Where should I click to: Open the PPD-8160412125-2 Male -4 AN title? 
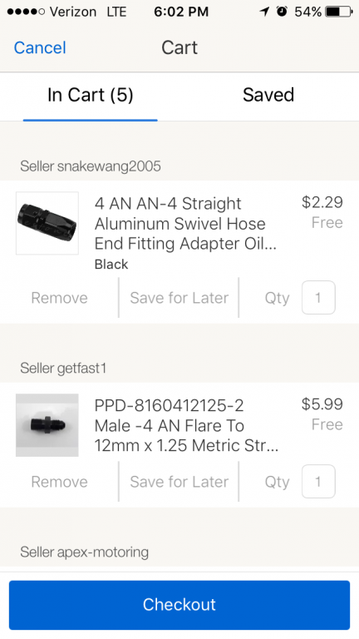[186, 425]
